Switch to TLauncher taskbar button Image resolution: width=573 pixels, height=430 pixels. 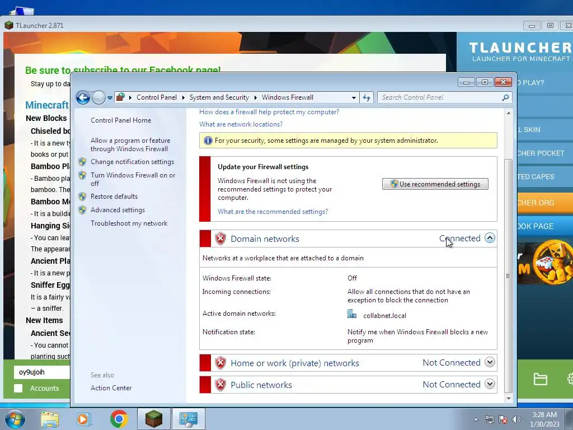point(154,419)
